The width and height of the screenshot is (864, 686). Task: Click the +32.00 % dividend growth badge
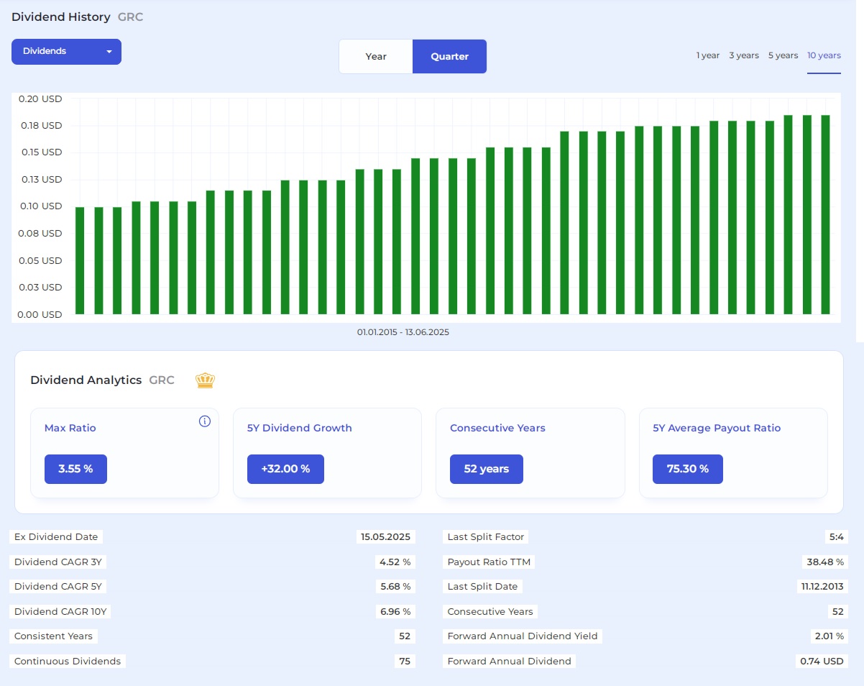click(285, 469)
